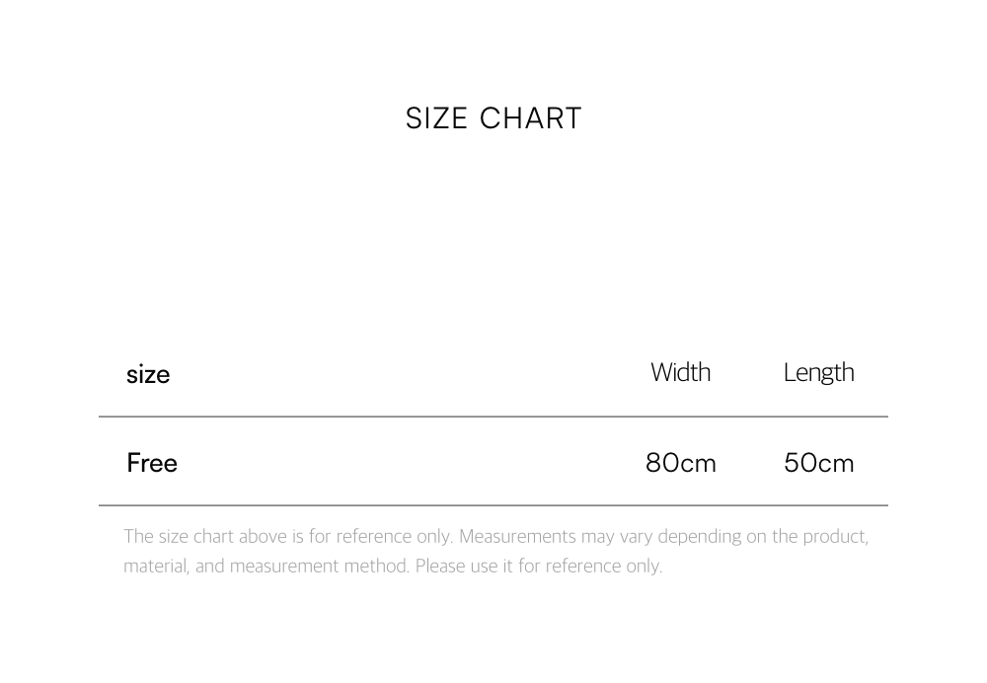
Task: Click the Free size row label
Action: coord(152,463)
